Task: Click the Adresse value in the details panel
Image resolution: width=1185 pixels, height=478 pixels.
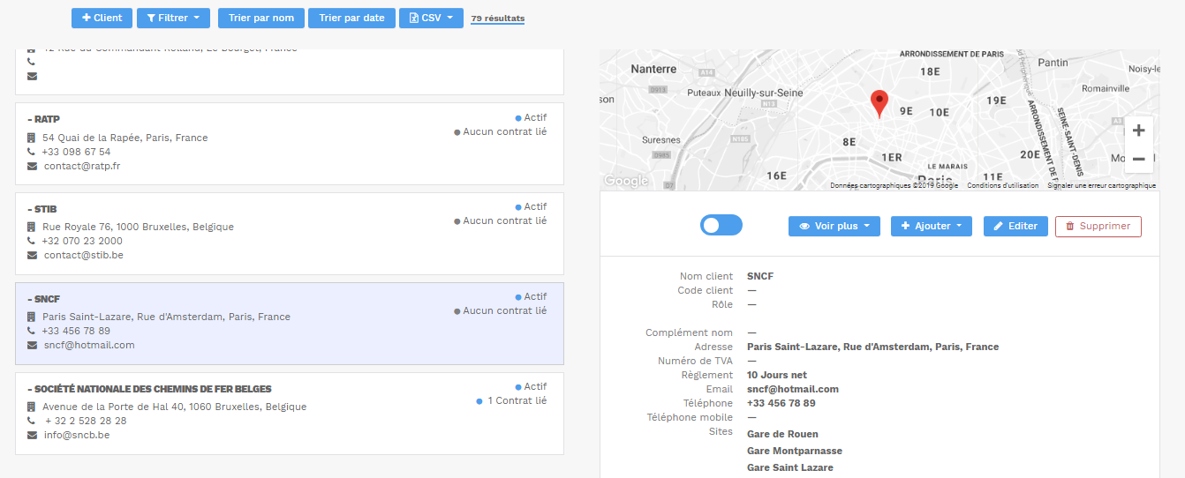Action: 873,347
